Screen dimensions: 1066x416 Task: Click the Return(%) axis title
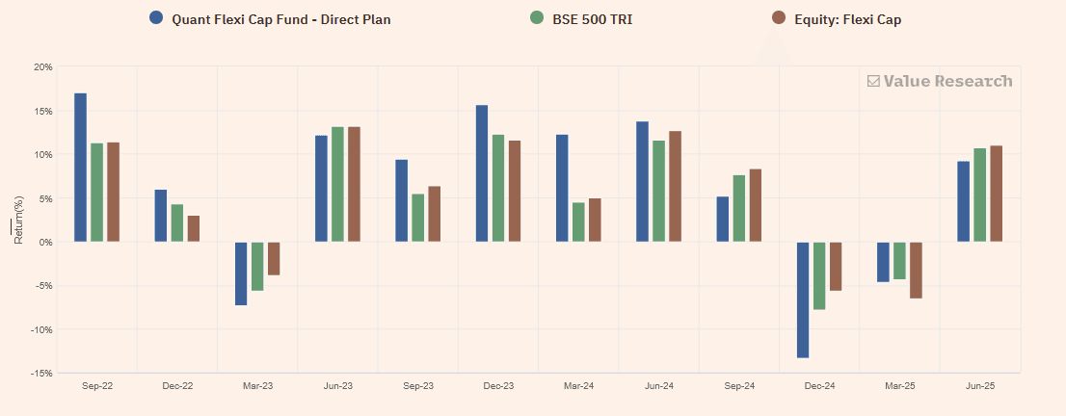coord(18,221)
